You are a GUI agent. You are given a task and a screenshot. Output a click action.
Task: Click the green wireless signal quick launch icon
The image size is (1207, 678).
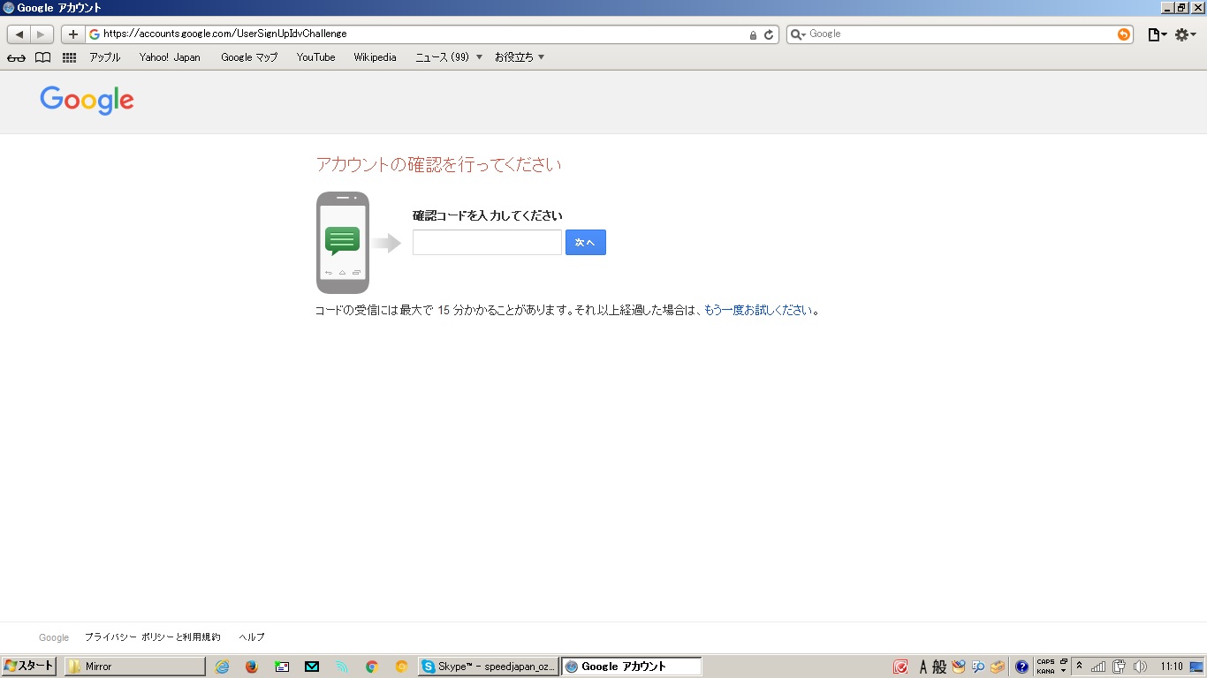tap(342, 667)
